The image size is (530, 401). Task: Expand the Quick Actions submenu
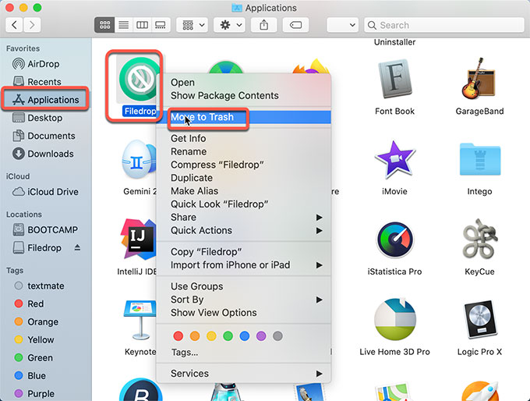tap(243, 230)
